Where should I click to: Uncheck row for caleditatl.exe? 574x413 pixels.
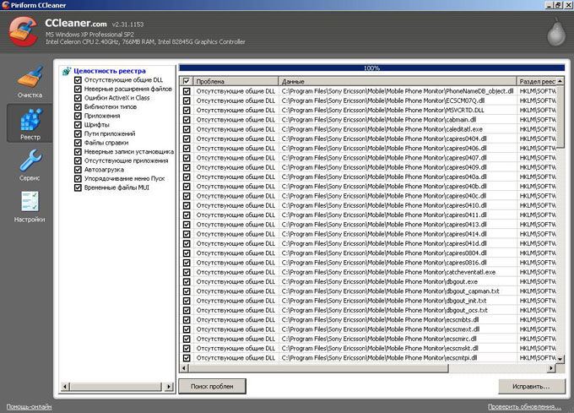coord(187,129)
